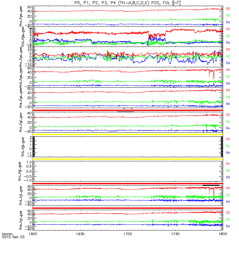Click bz legend next to the thd_fgl_gse panel
The image size is (239, 255).
[x=228, y=188]
